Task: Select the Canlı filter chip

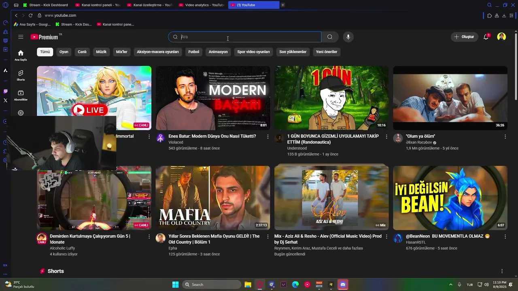Action: click(82, 52)
